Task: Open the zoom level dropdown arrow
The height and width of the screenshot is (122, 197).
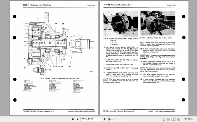Action: pyautogui.click(x=196, y=119)
